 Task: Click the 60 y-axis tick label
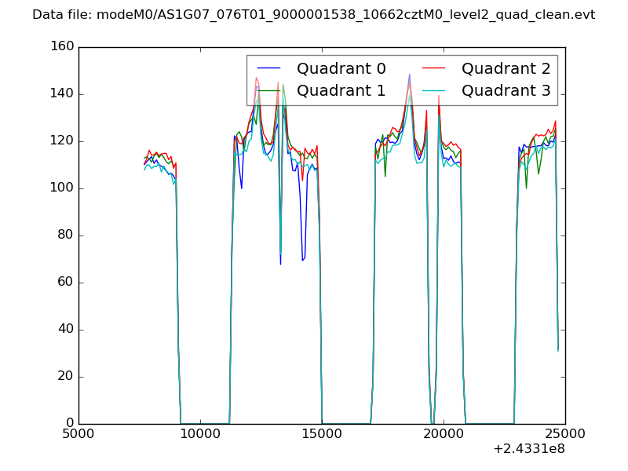pos(66,283)
